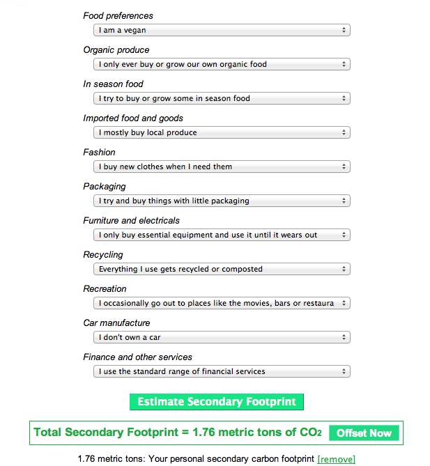
Task: Click the 'I am a vegan' option text
Action: tap(123, 30)
